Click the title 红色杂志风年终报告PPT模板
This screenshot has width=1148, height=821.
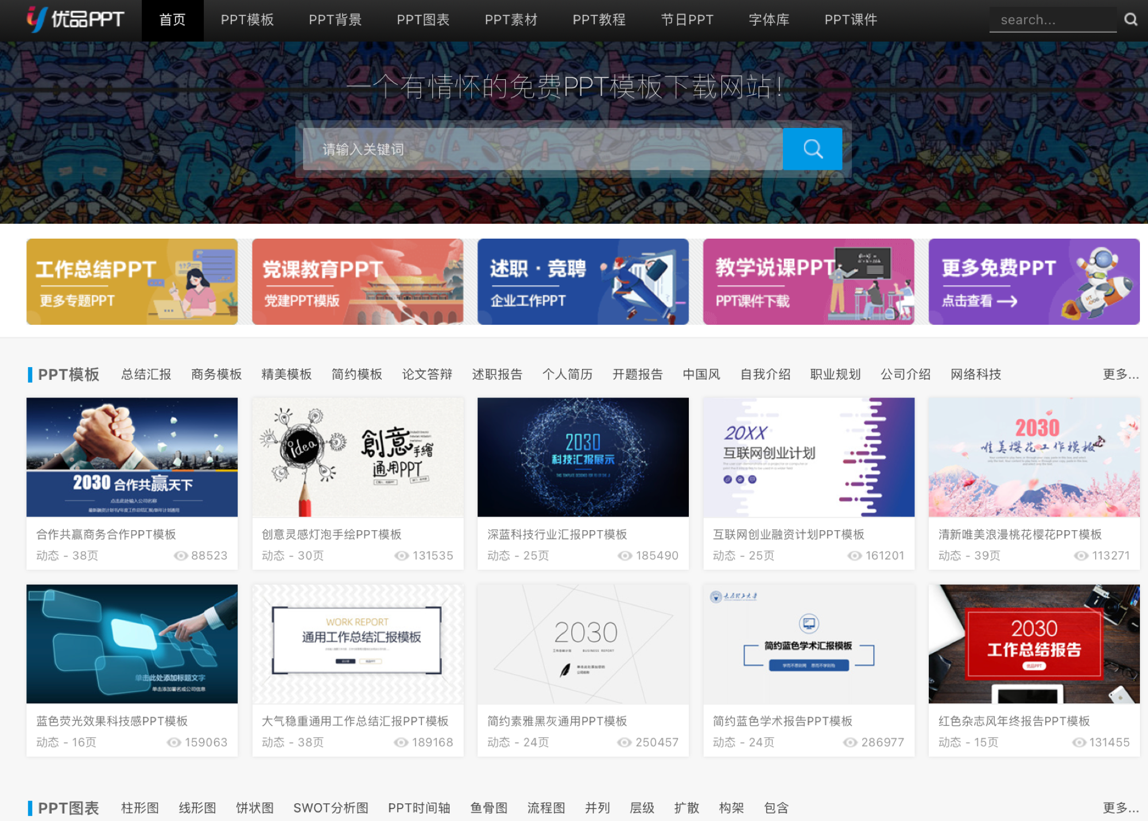[x=1014, y=721]
